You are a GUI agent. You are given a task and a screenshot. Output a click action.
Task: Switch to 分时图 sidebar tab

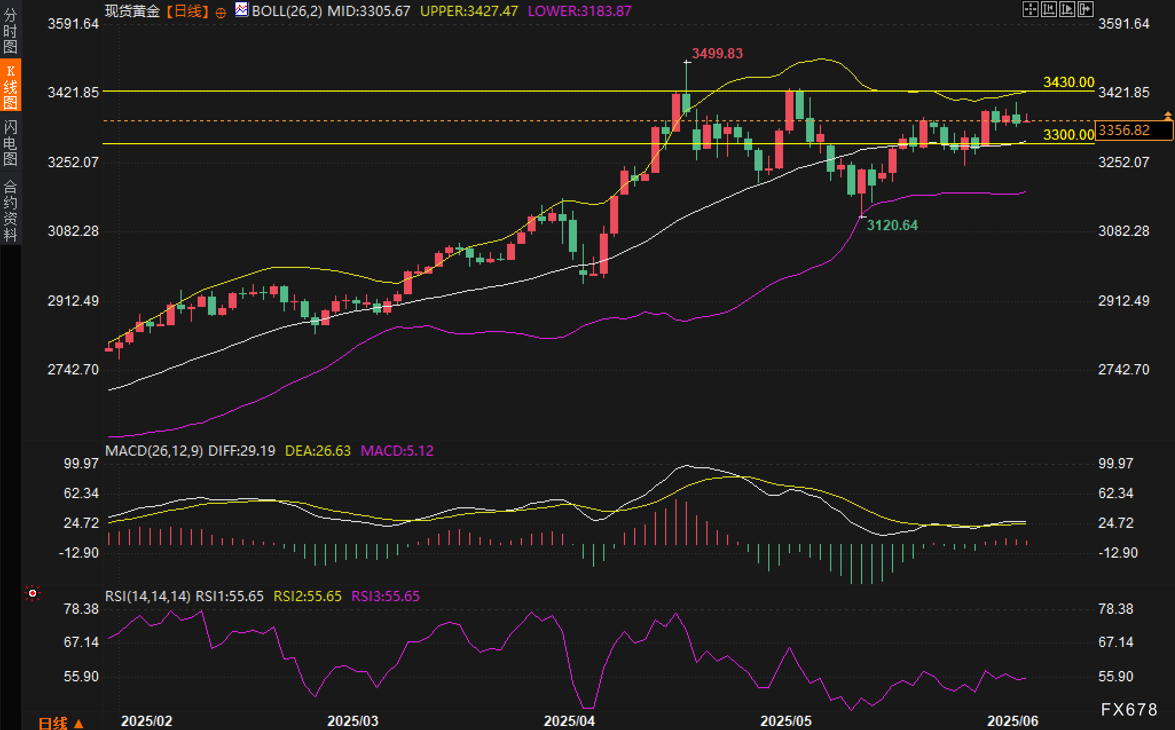(10, 30)
